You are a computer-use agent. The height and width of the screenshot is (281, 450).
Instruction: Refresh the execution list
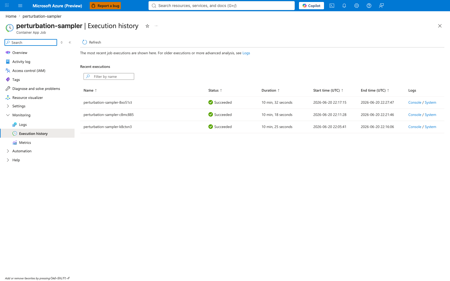coord(92,42)
